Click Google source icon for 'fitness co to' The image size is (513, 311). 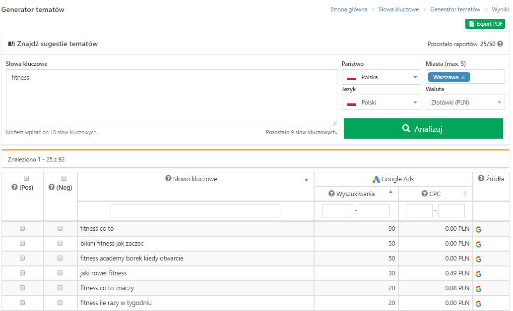click(478, 229)
